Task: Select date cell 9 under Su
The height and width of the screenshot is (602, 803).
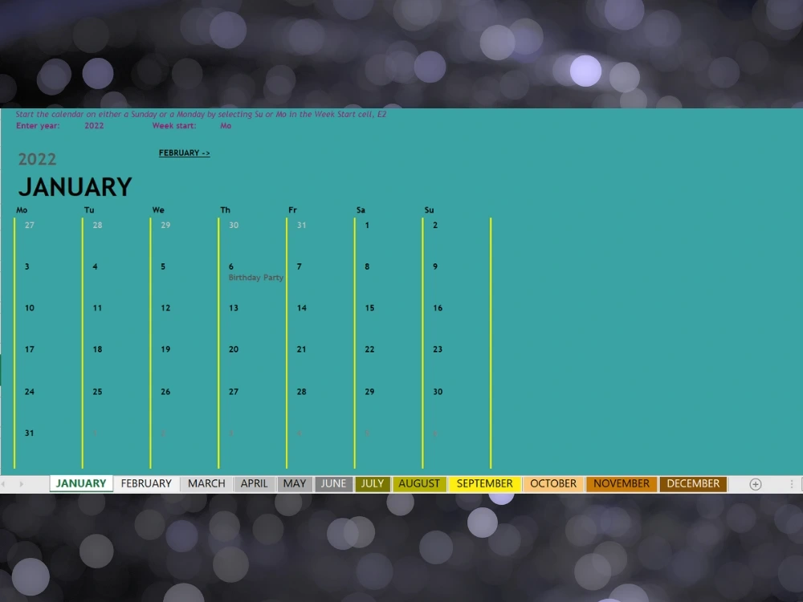Action: point(435,266)
